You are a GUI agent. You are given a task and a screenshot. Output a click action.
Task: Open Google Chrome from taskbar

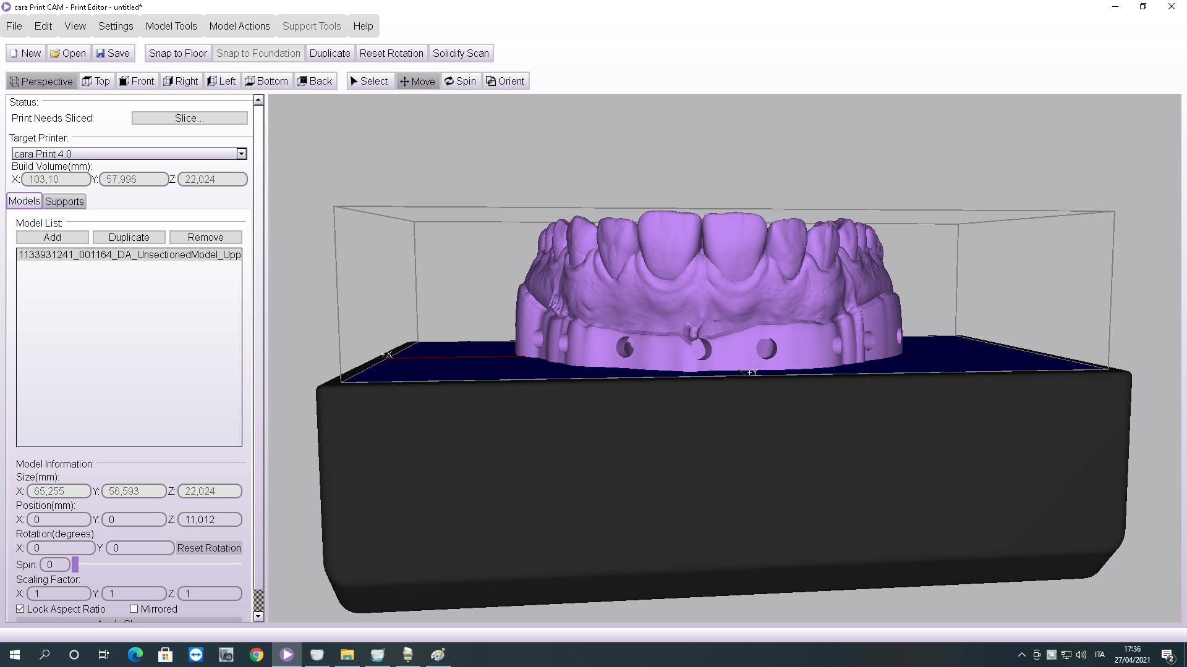(256, 655)
